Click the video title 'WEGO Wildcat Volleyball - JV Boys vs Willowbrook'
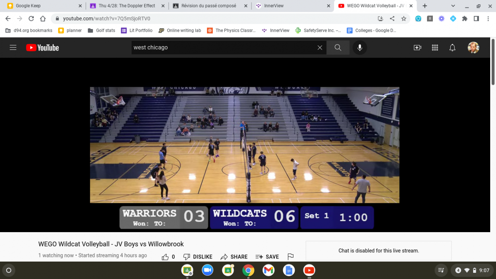 [111, 244]
